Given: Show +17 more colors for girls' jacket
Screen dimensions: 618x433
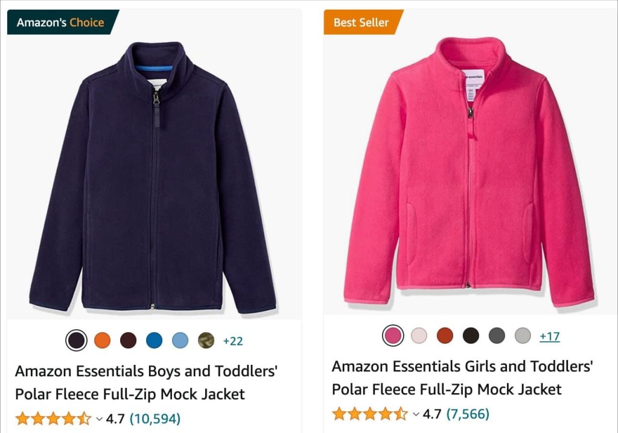Looking at the screenshot, I should tap(549, 336).
